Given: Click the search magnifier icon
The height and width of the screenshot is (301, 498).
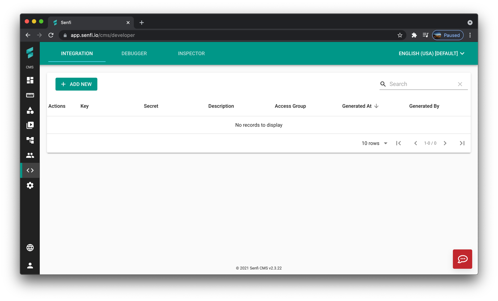Looking at the screenshot, I should point(383,84).
